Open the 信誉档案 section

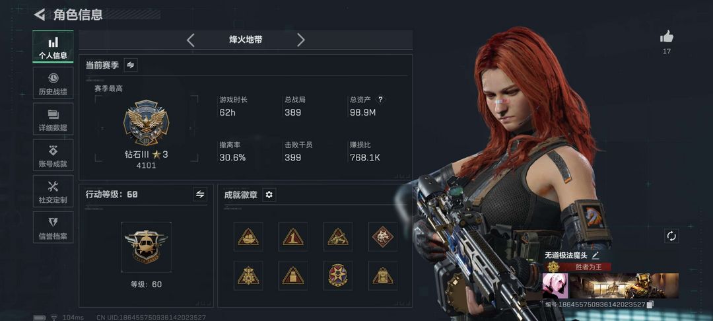click(53, 227)
